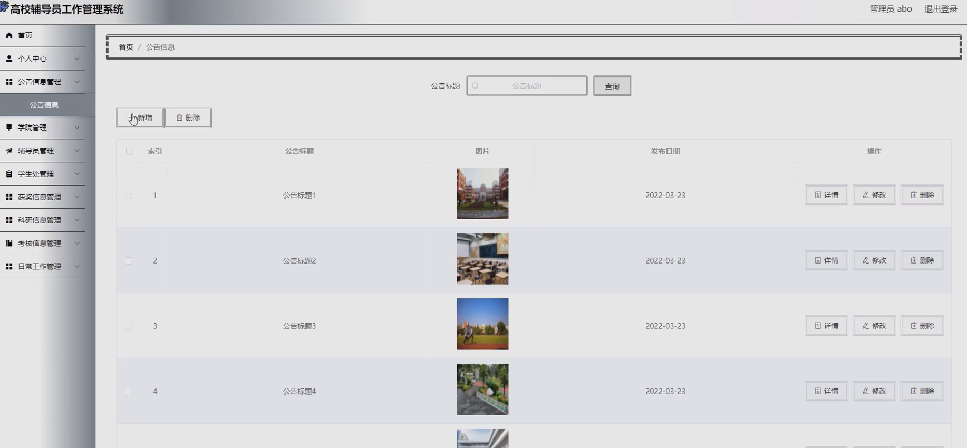
Task: Click the 索引 column header
Action: pos(155,151)
